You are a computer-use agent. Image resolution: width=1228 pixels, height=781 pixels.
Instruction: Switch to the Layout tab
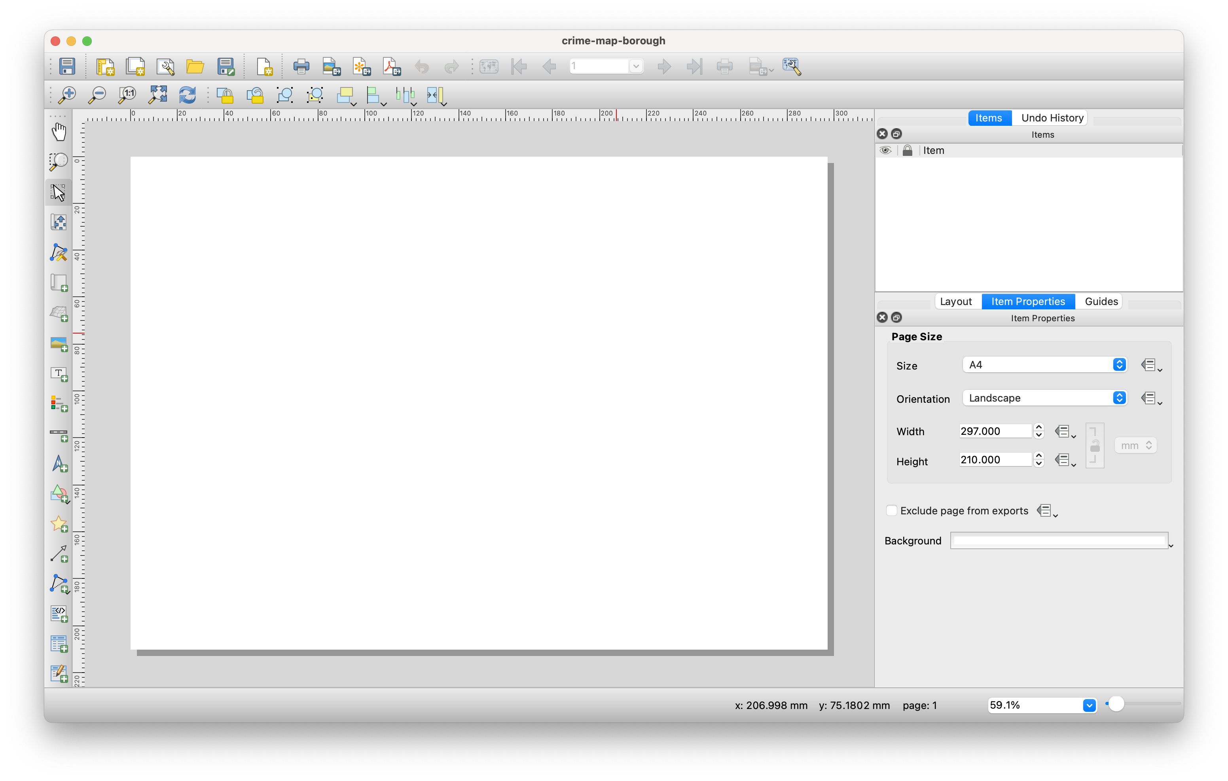click(x=956, y=301)
